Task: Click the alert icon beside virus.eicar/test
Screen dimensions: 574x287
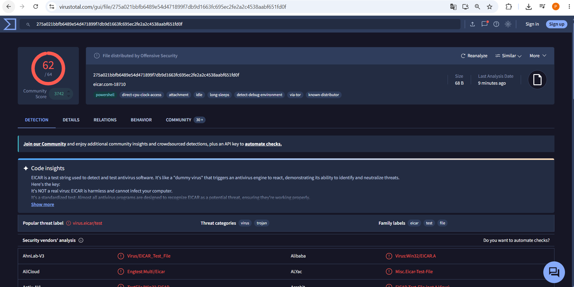Action: click(69, 223)
